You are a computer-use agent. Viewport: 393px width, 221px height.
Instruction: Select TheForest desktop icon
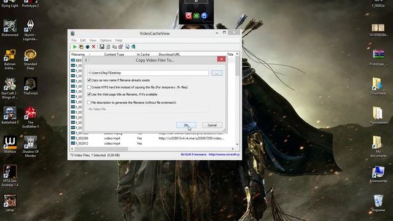pos(30,87)
